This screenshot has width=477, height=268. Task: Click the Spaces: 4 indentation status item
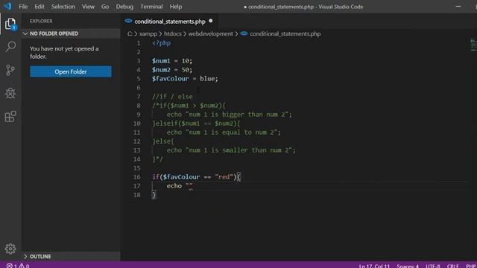point(408,266)
